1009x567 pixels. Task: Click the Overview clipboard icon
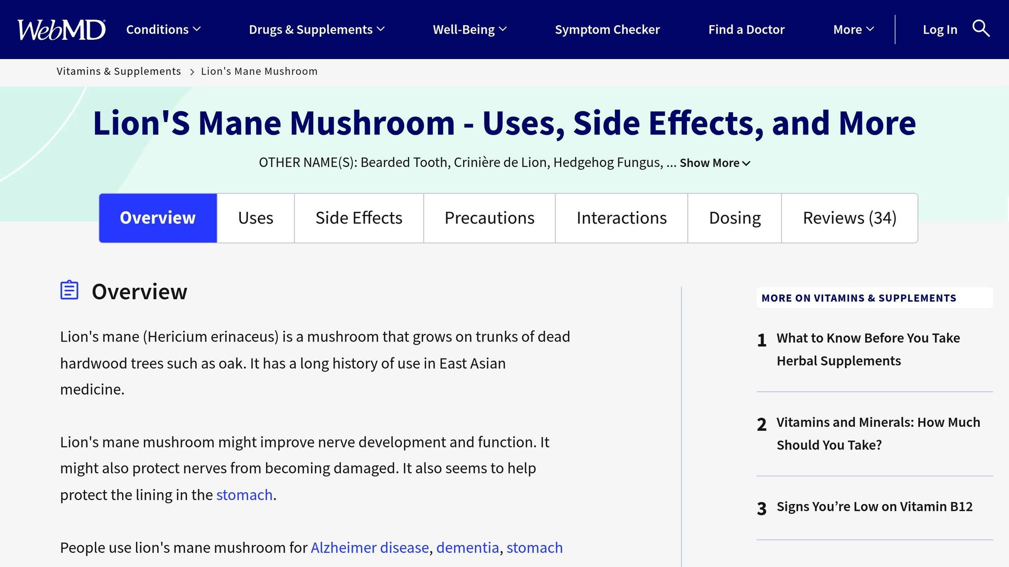coord(69,290)
